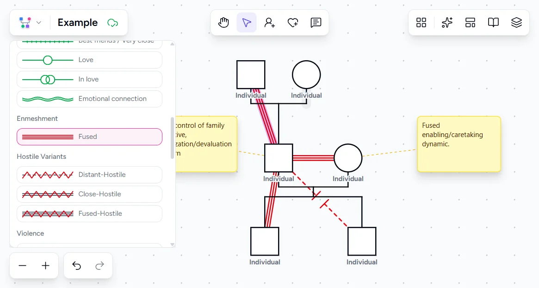
Task: Zoom out with the minus button
Action: tap(22, 266)
